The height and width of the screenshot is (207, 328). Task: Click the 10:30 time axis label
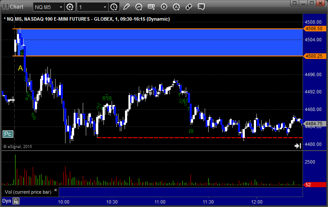[112, 202]
